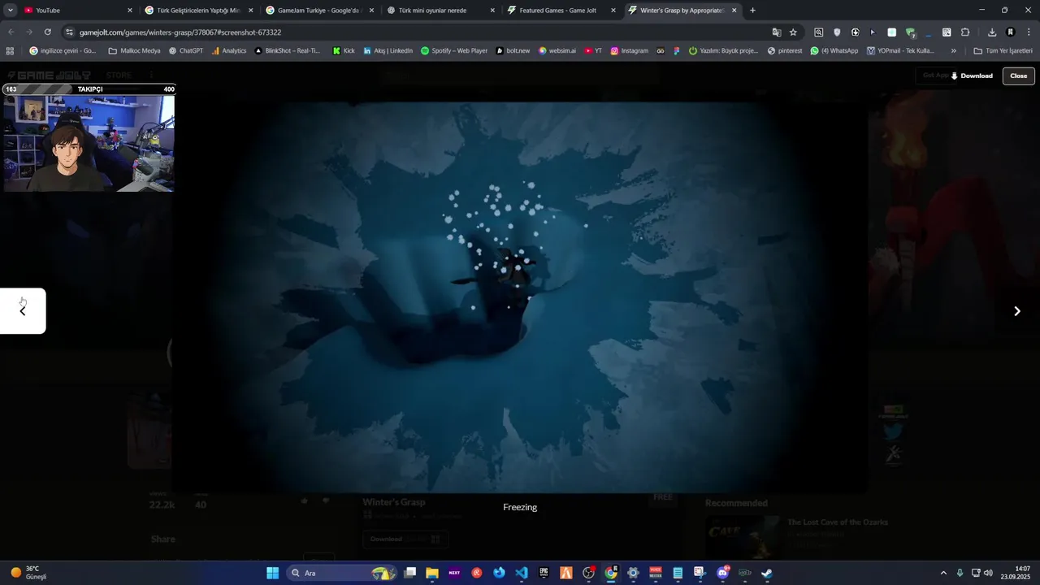The width and height of the screenshot is (1040, 585).
Task: Open the Chrome profile avatar
Action: (1011, 32)
